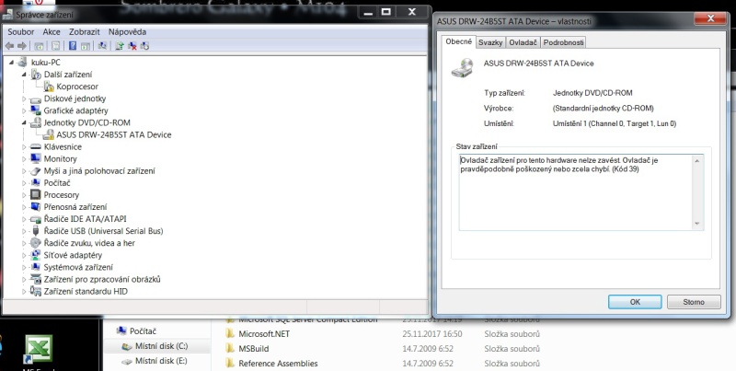Expand the Přenosná zařízení node

pyautogui.click(x=24, y=206)
